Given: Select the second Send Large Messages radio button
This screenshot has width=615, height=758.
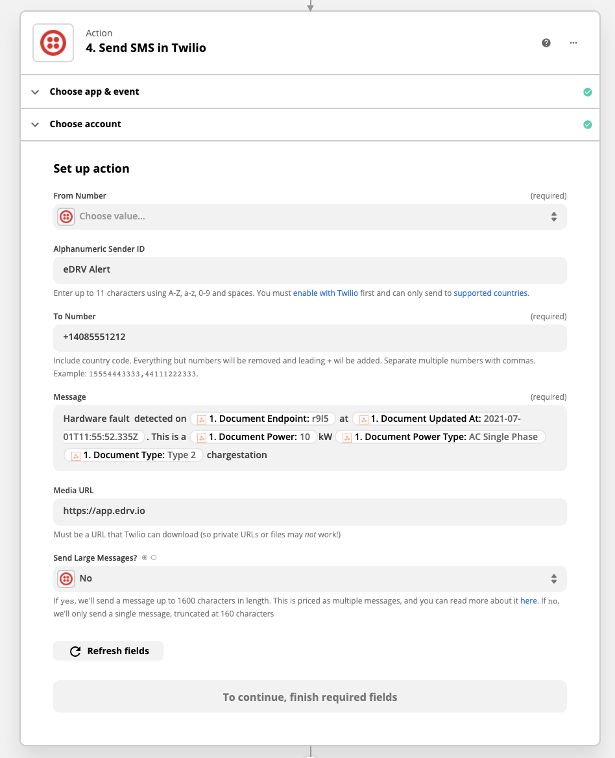Looking at the screenshot, I should [154, 557].
